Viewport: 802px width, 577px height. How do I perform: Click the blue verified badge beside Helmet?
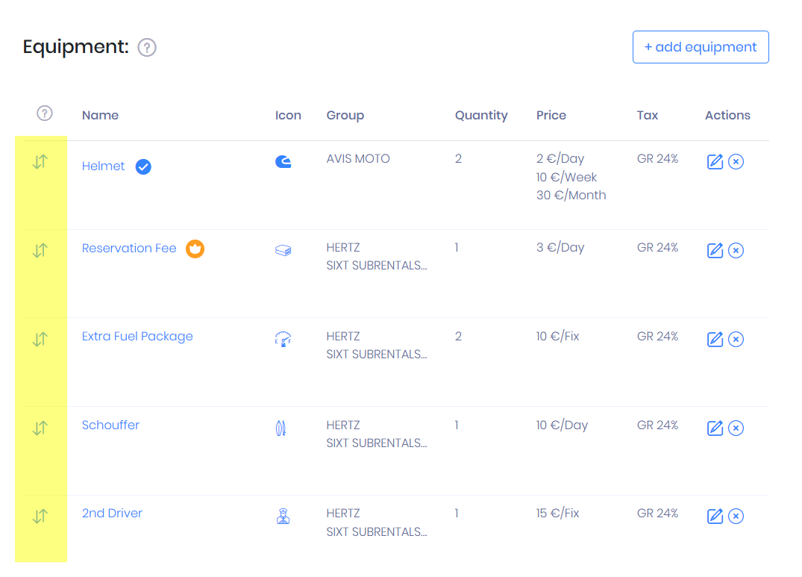pyautogui.click(x=143, y=166)
